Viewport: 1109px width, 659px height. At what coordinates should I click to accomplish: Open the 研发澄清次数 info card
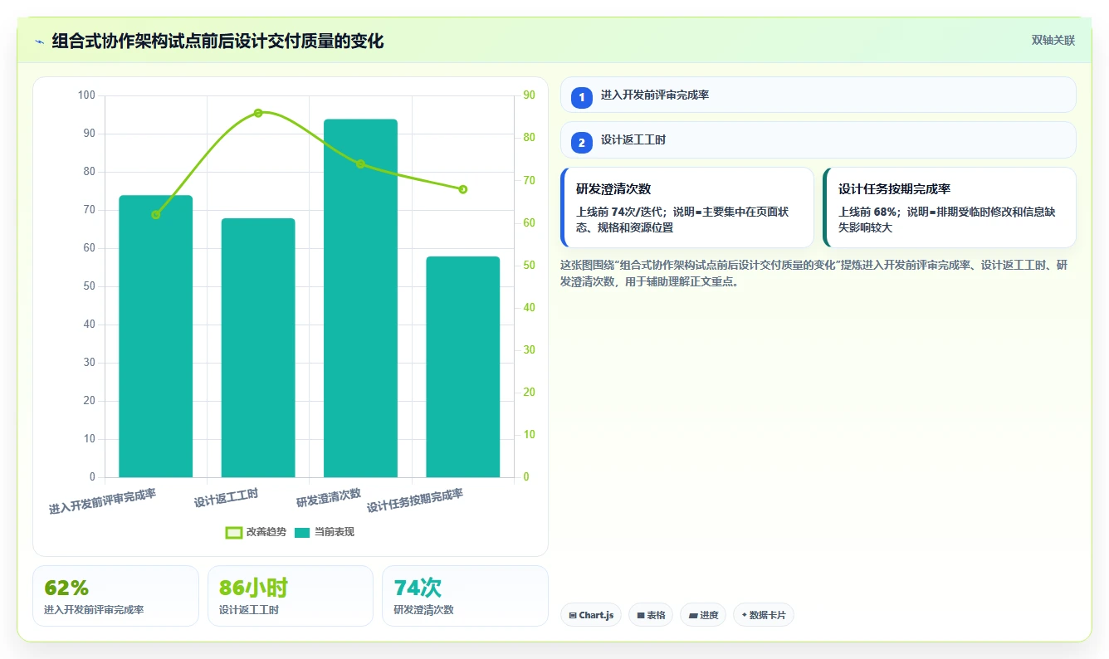687,207
